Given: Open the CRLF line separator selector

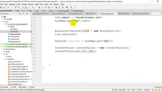Looking at the screenshot, I should 134,90.
